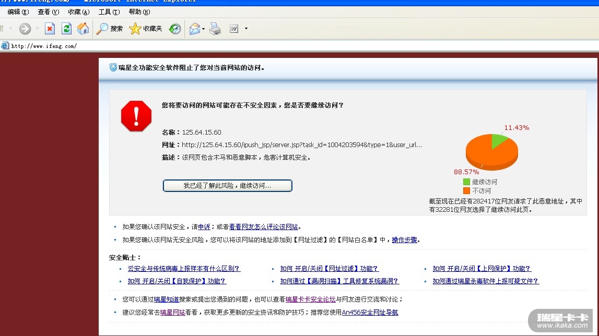Viewport: 599px width, 336px height.
Task: Click the green 继续访问 legend swatch
Action: (x=466, y=182)
